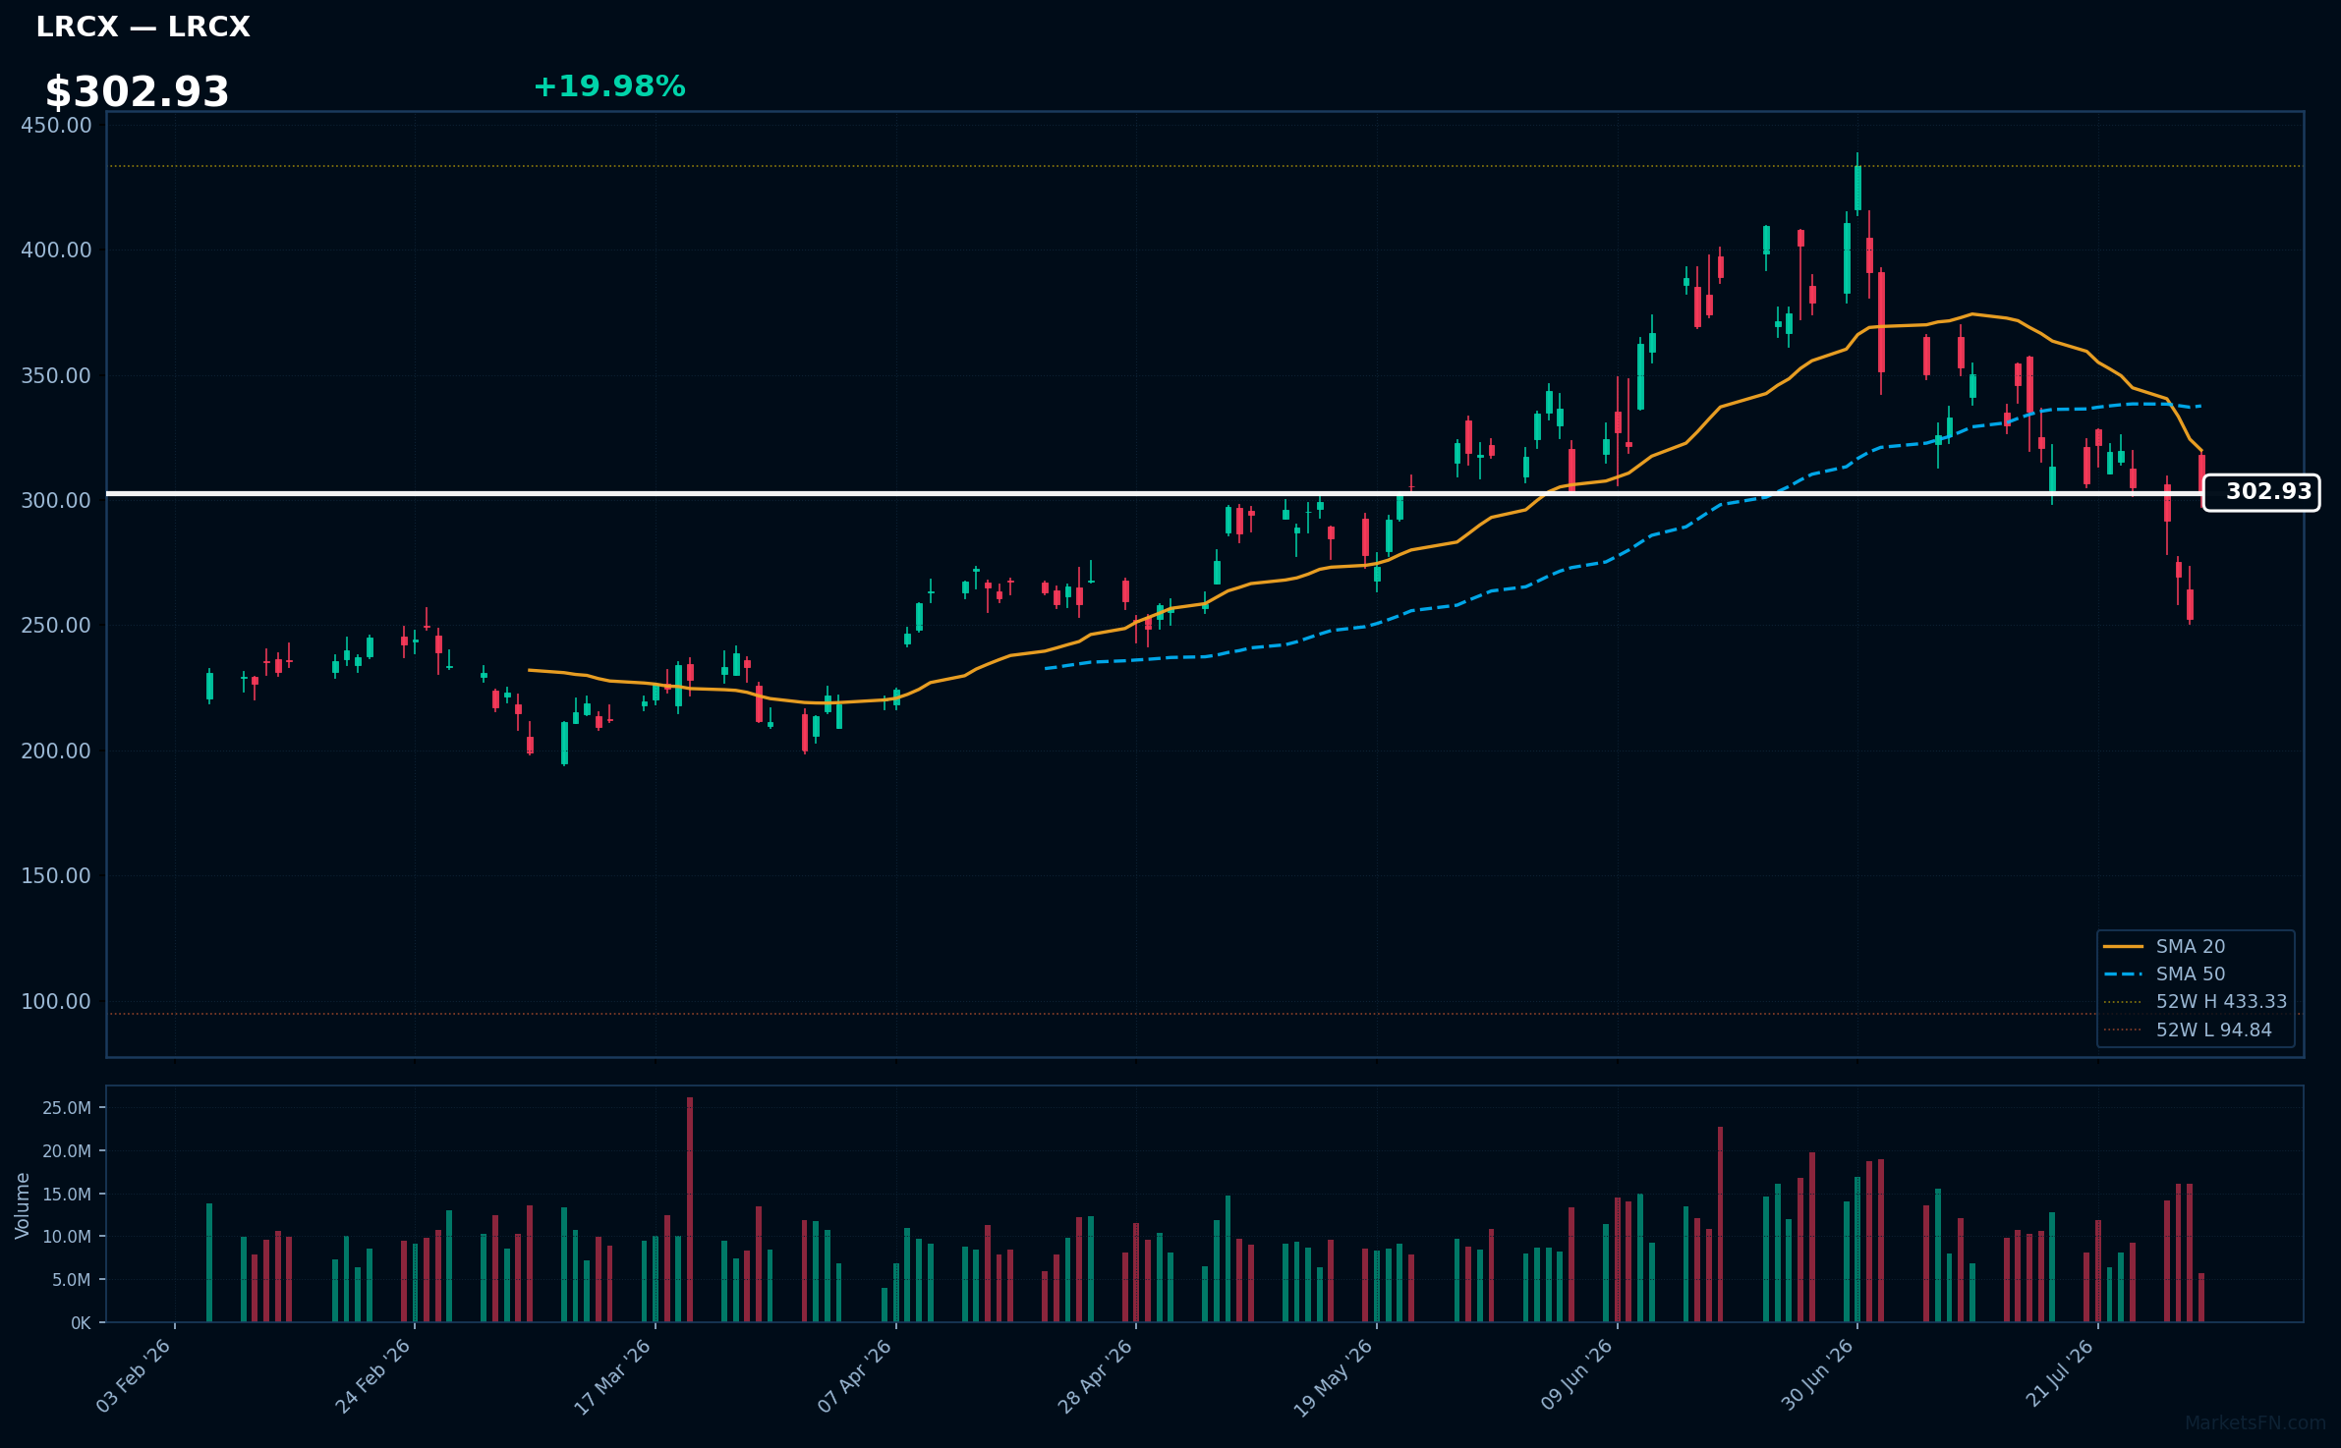Image resolution: width=2341 pixels, height=1448 pixels.
Task: Click the tallest volume bar above 25.0M
Action: (690, 1209)
